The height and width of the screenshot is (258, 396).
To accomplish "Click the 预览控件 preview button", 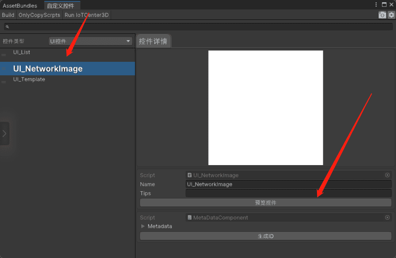I will pos(266,203).
